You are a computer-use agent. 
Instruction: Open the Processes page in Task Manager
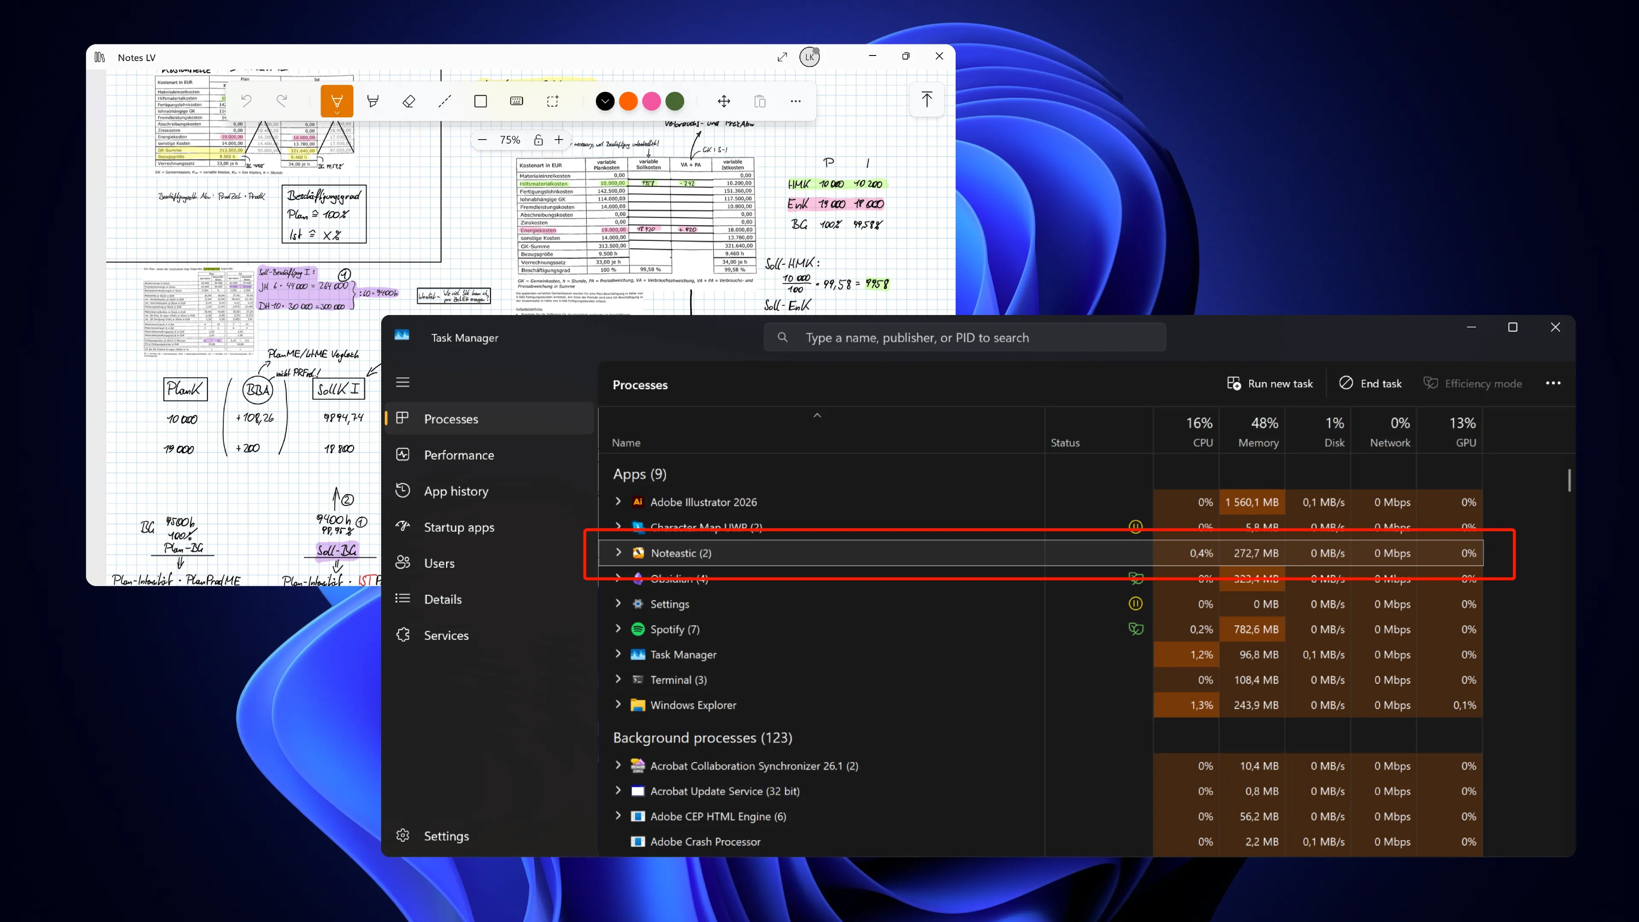click(x=489, y=419)
